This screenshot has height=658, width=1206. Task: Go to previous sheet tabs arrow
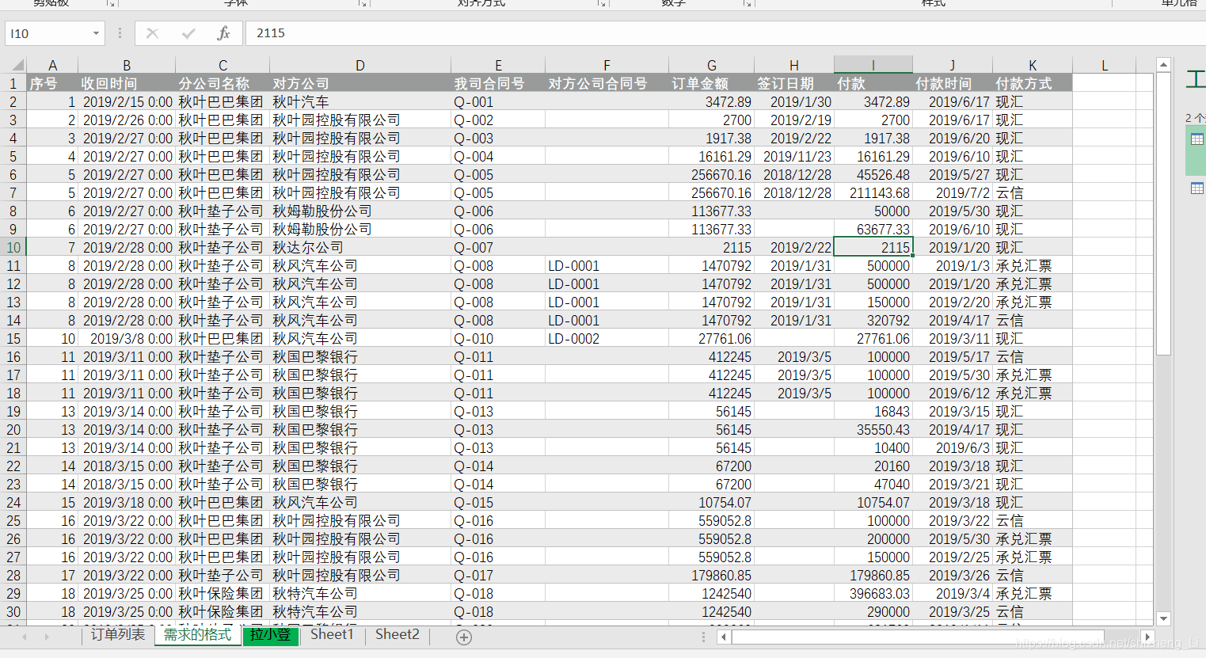click(x=25, y=637)
